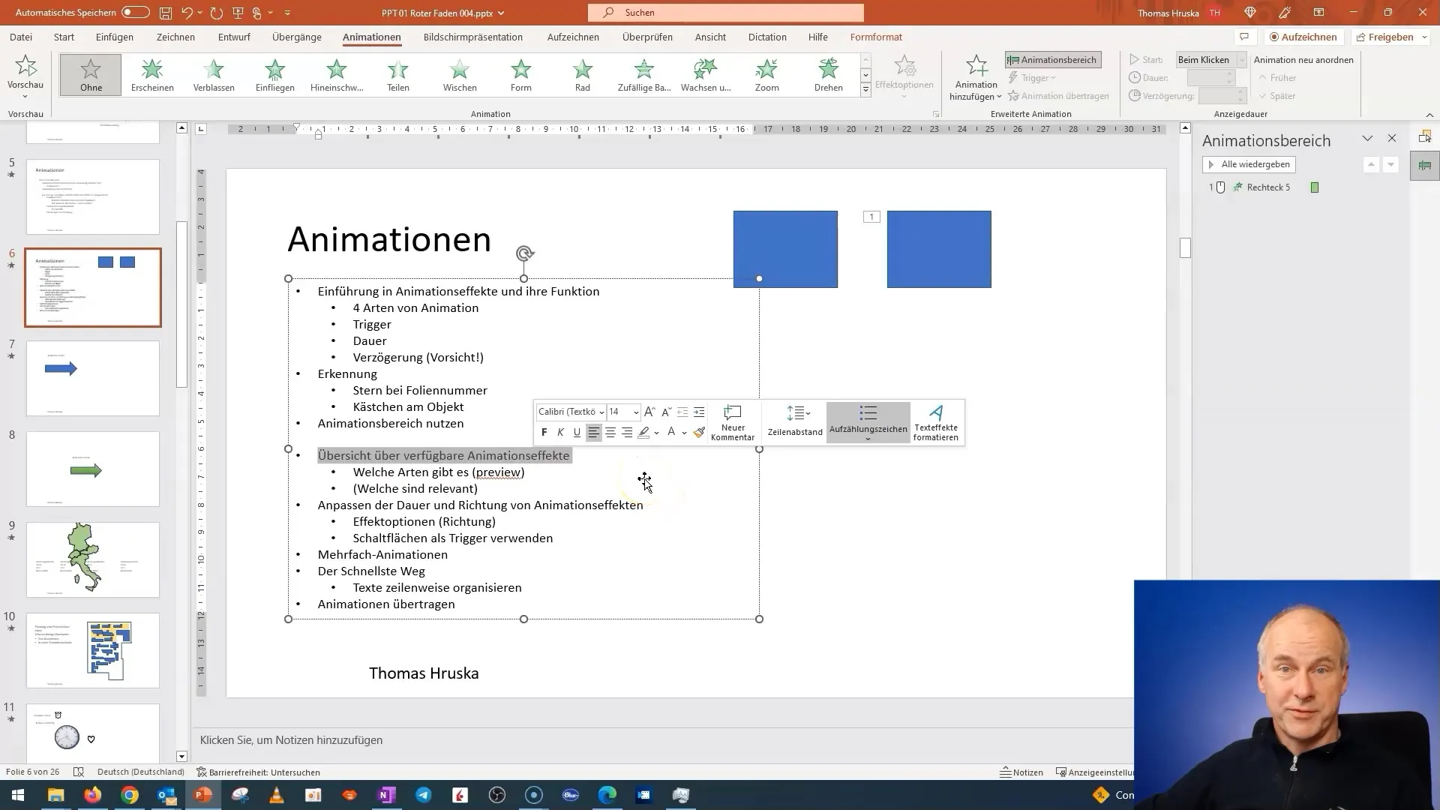The height and width of the screenshot is (810, 1440).
Task: Toggle italic (K) formatting
Action: (560, 432)
